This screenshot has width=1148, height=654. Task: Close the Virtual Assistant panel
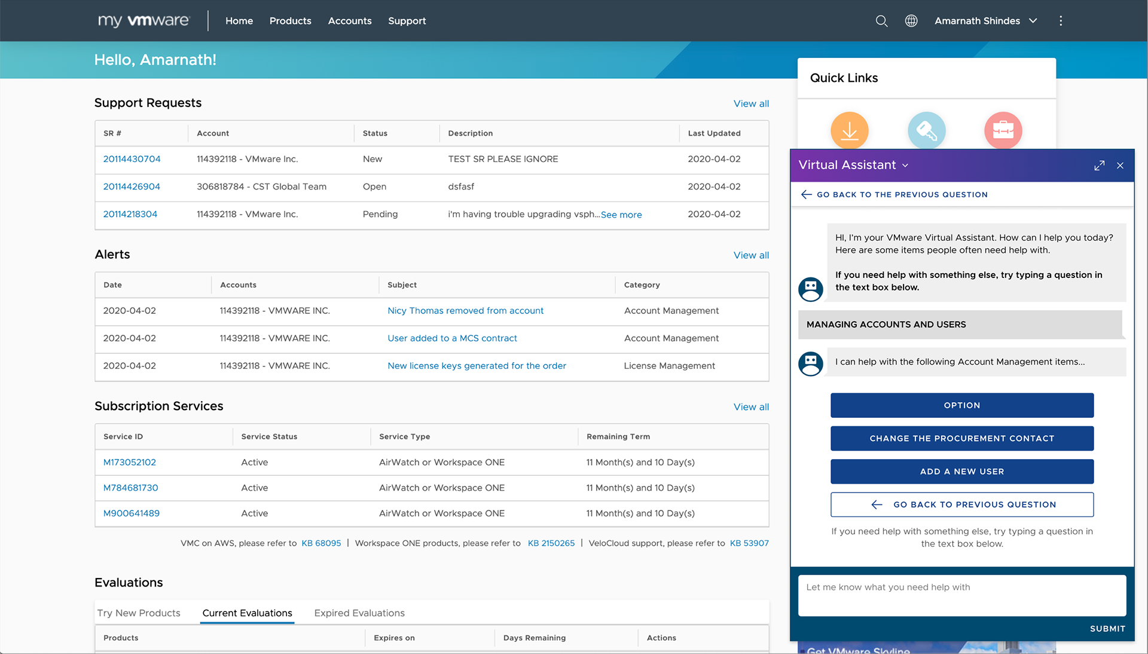(1120, 166)
